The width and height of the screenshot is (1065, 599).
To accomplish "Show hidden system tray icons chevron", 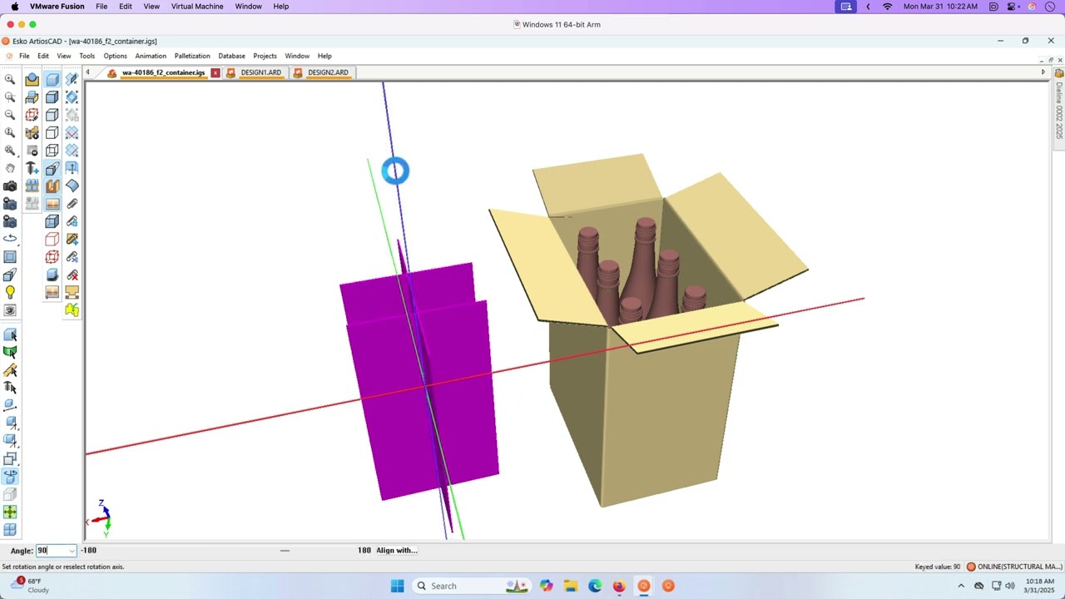I will coord(961,586).
